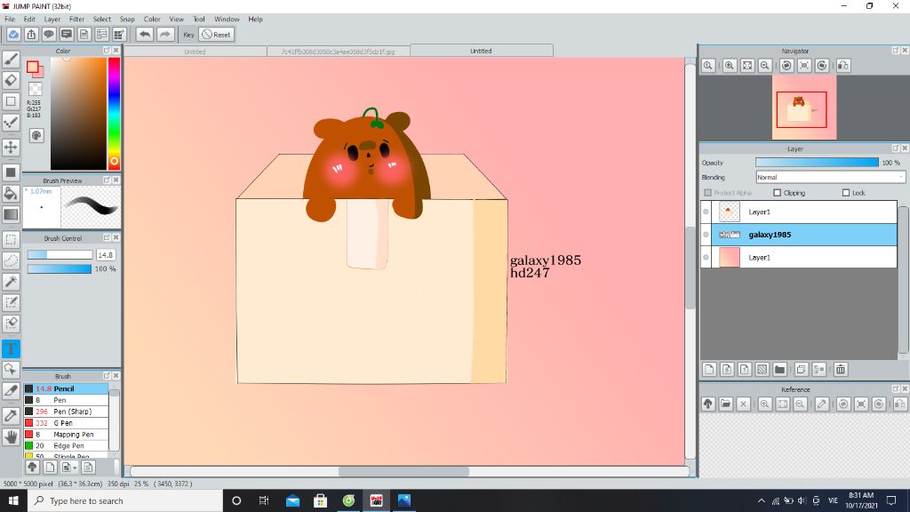Select the Edge Pen brush
The width and height of the screenshot is (910, 512).
[x=66, y=446]
